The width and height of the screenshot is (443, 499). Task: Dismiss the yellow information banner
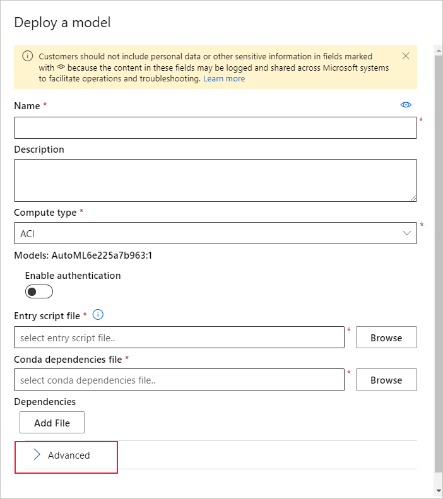coord(405,56)
